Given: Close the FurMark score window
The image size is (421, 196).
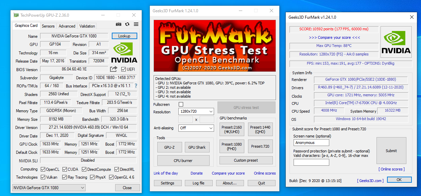Looking at the screenshot, I should [412, 17].
